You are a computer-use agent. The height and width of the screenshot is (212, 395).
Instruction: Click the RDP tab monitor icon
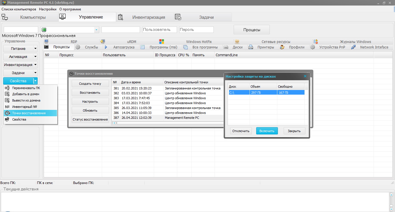(x=46, y=42)
